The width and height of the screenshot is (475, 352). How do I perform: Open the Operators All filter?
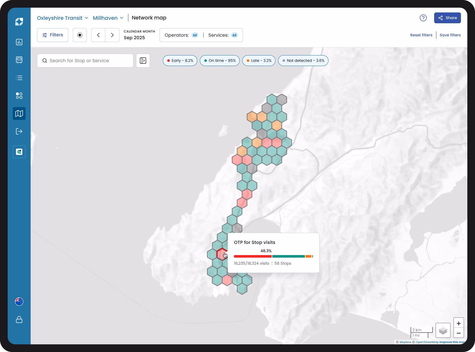(x=181, y=35)
